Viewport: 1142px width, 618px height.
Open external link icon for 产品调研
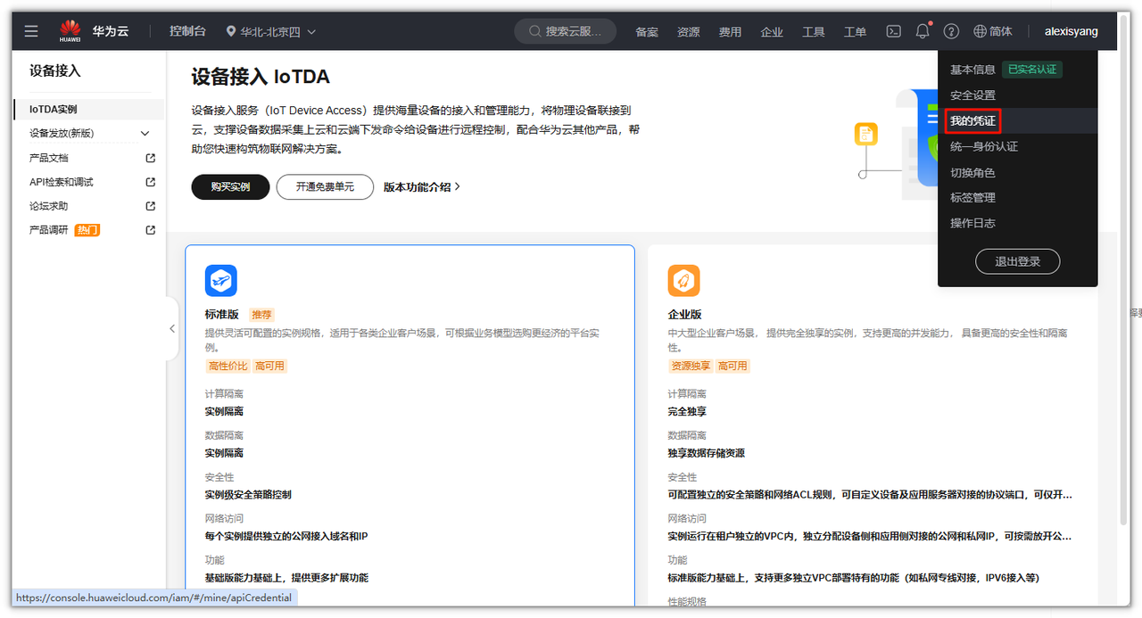pyautogui.click(x=150, y=230)
